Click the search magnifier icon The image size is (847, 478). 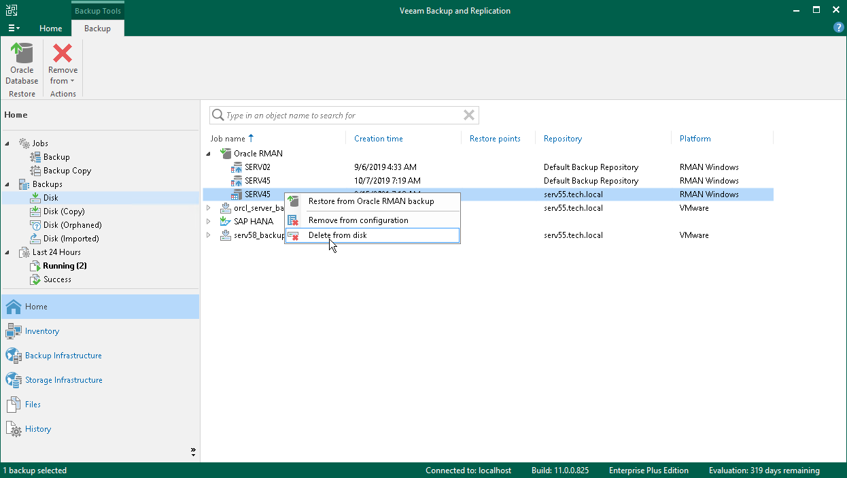tap(218, 116)
